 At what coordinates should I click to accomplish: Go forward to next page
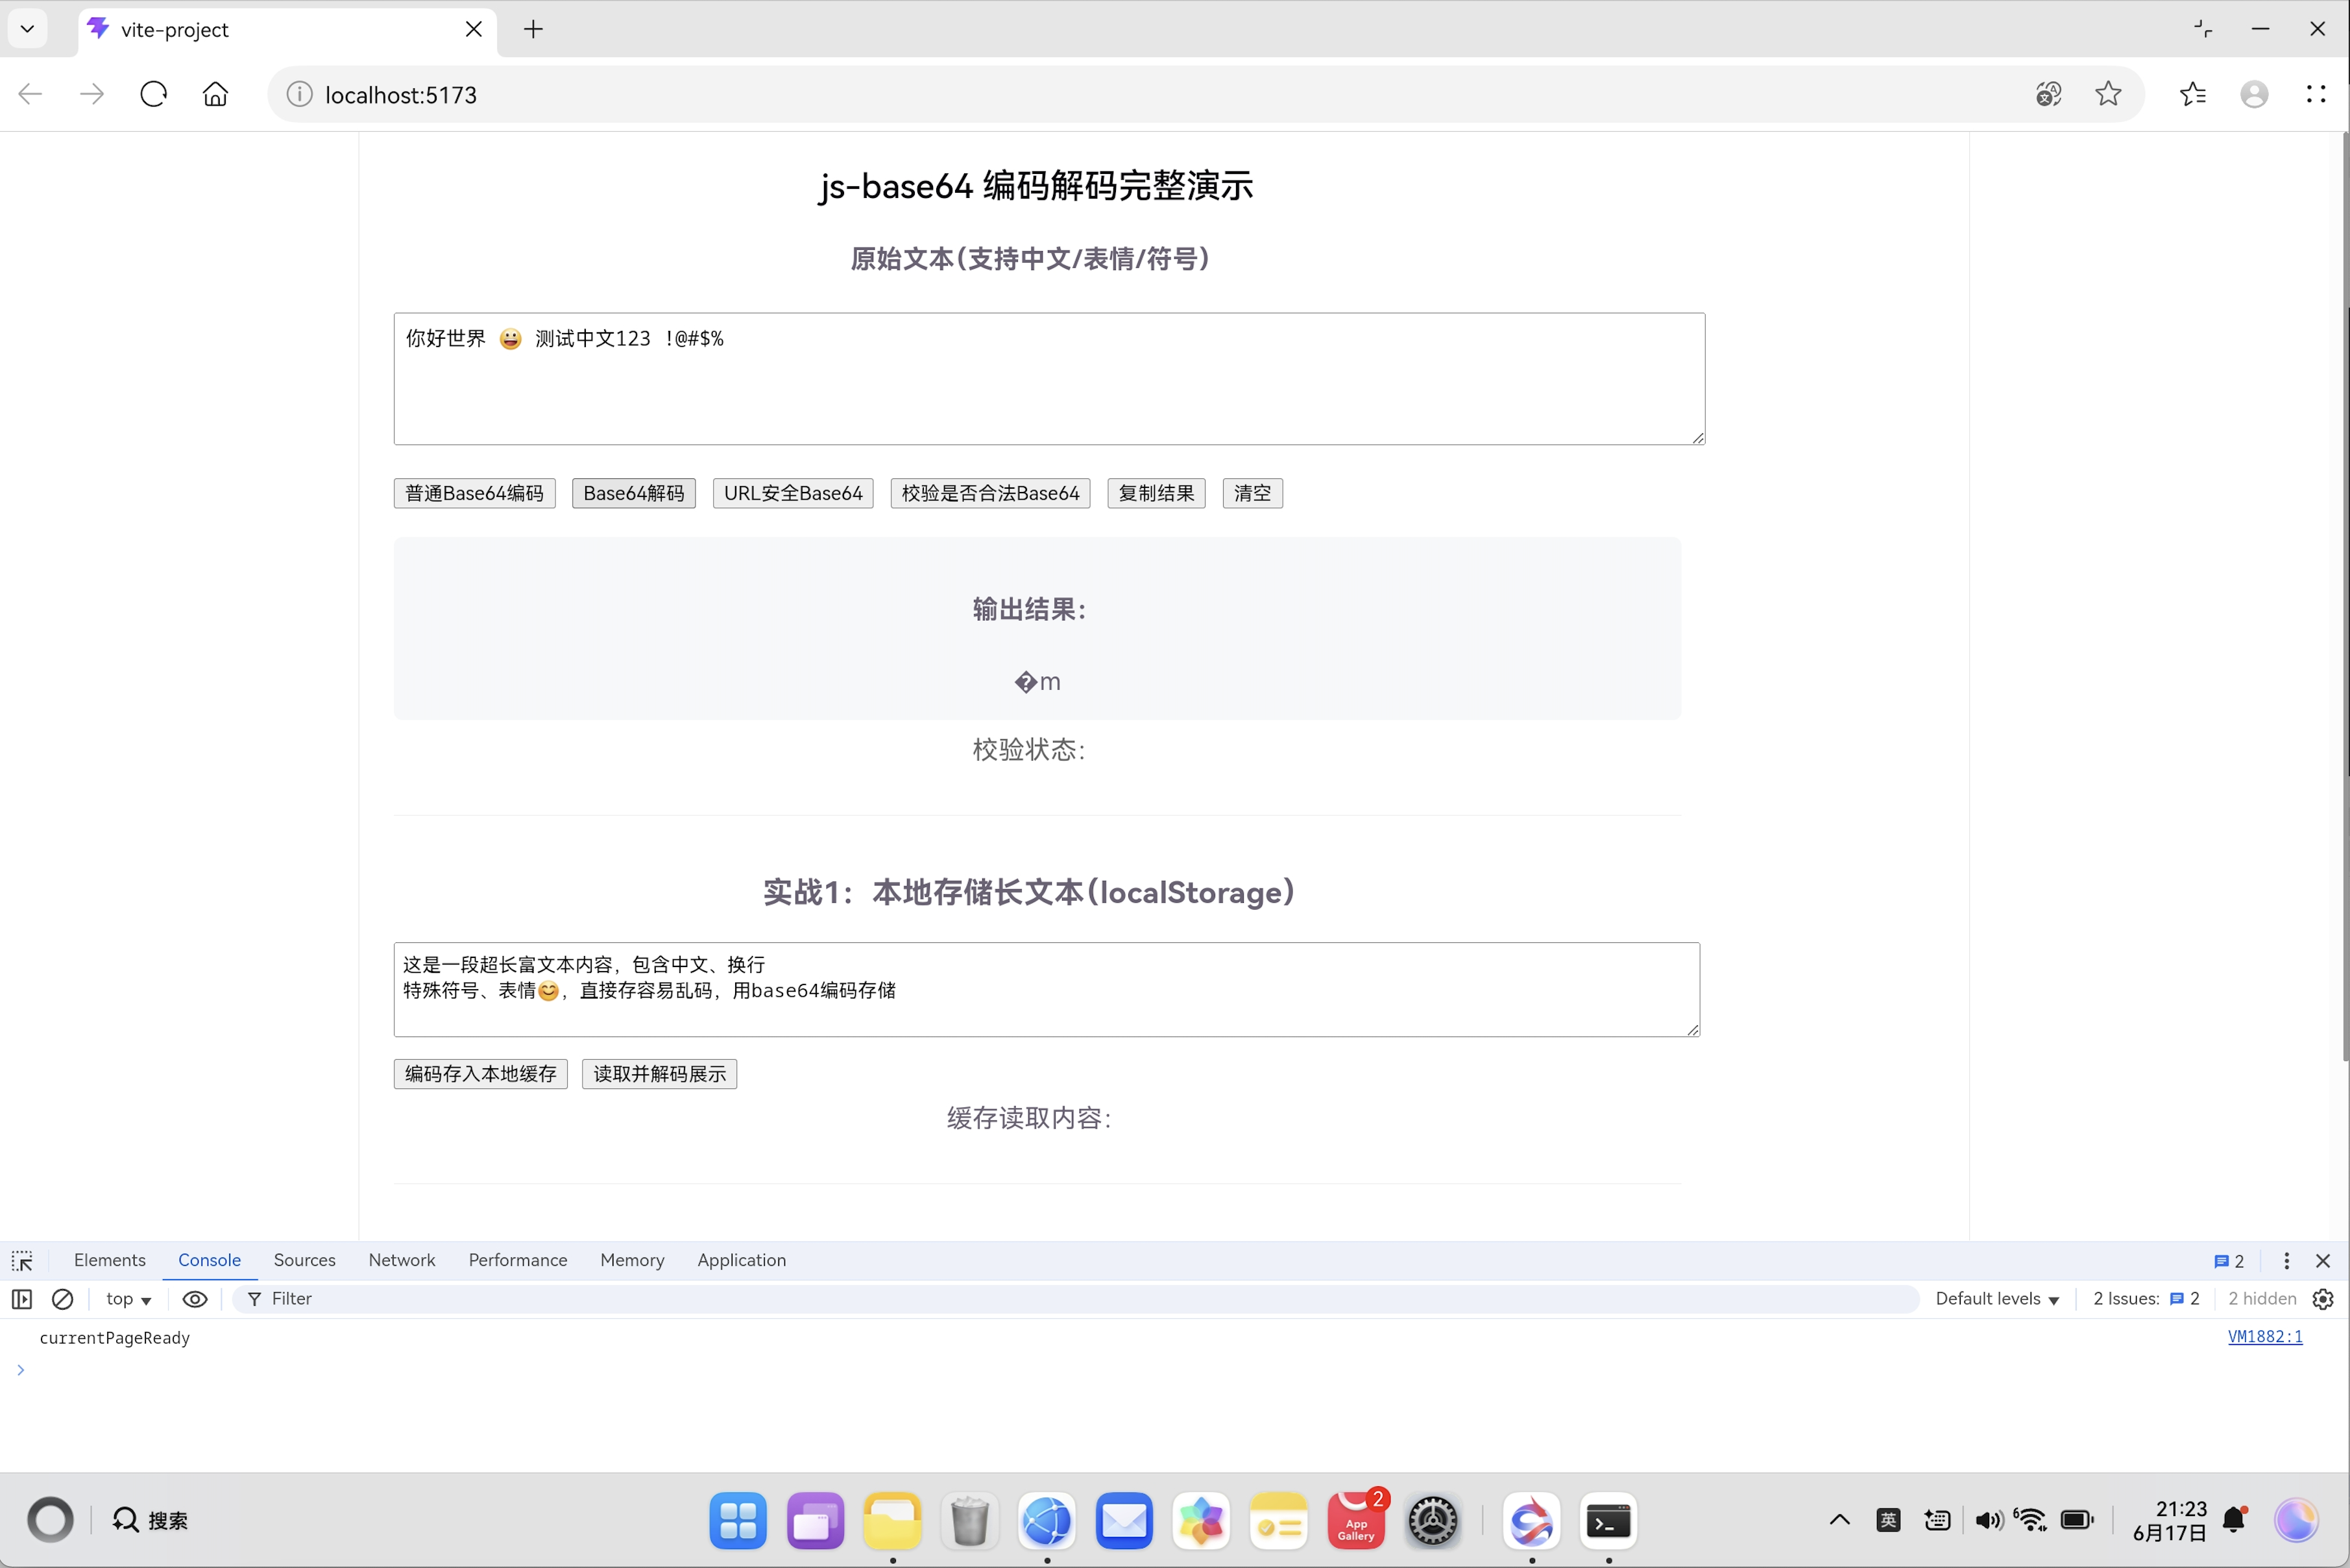[92, 94]
